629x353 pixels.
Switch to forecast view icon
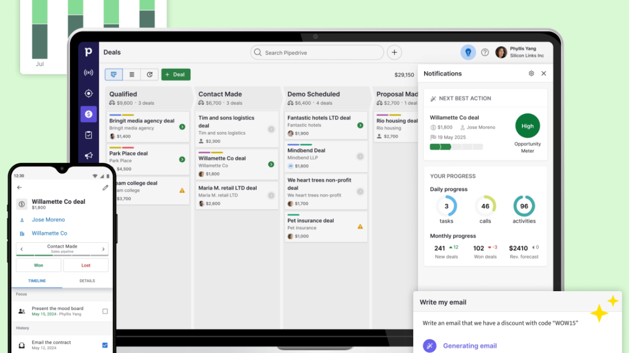click(x=149, y=75)
